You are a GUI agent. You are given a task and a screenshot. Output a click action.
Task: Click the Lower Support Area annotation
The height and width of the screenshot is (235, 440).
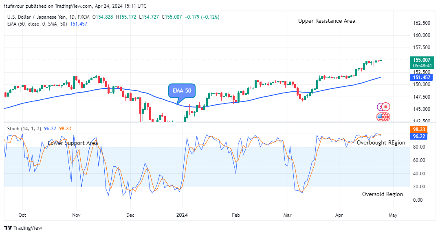coord(73,143)
